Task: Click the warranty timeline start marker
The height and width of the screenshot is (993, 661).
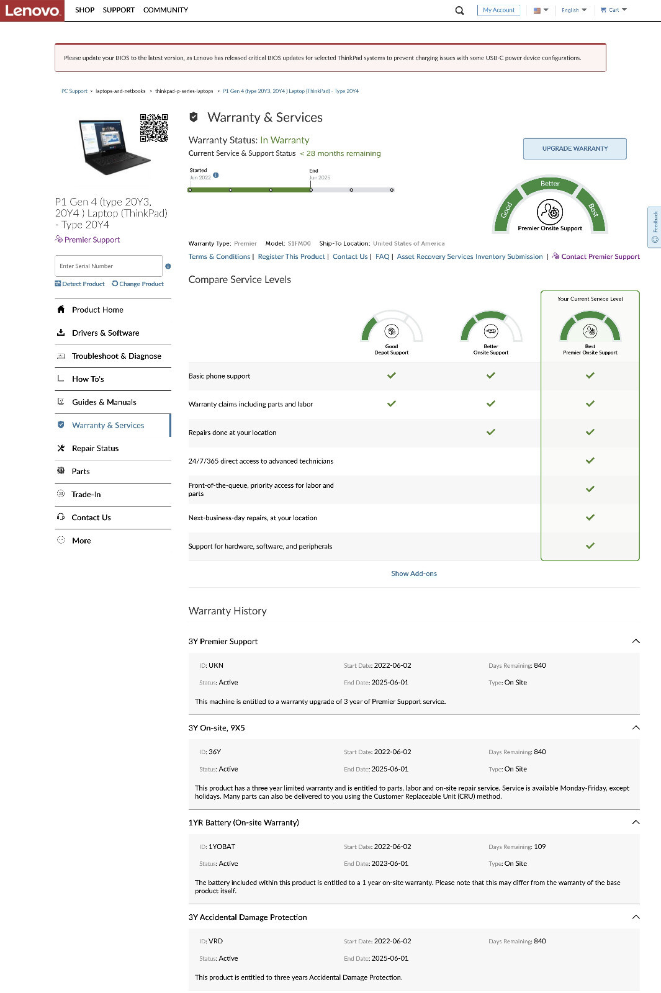Action: 191,190
